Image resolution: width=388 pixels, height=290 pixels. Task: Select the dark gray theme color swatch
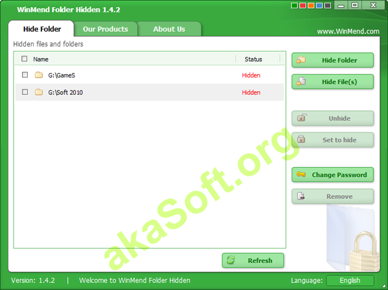pos(328,5)
